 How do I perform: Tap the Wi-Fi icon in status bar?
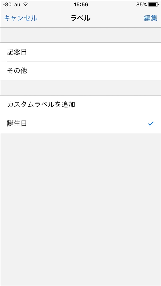pos(25,4)
